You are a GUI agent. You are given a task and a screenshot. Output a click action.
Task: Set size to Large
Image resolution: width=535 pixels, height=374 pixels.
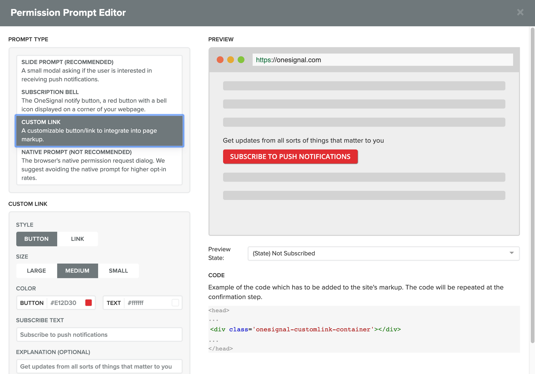(x=37, y=271)
